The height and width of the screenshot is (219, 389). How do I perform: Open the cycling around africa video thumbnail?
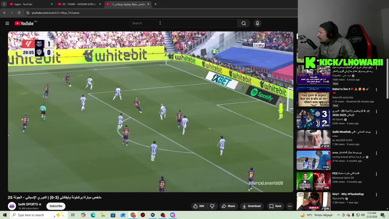click(313, 160)
